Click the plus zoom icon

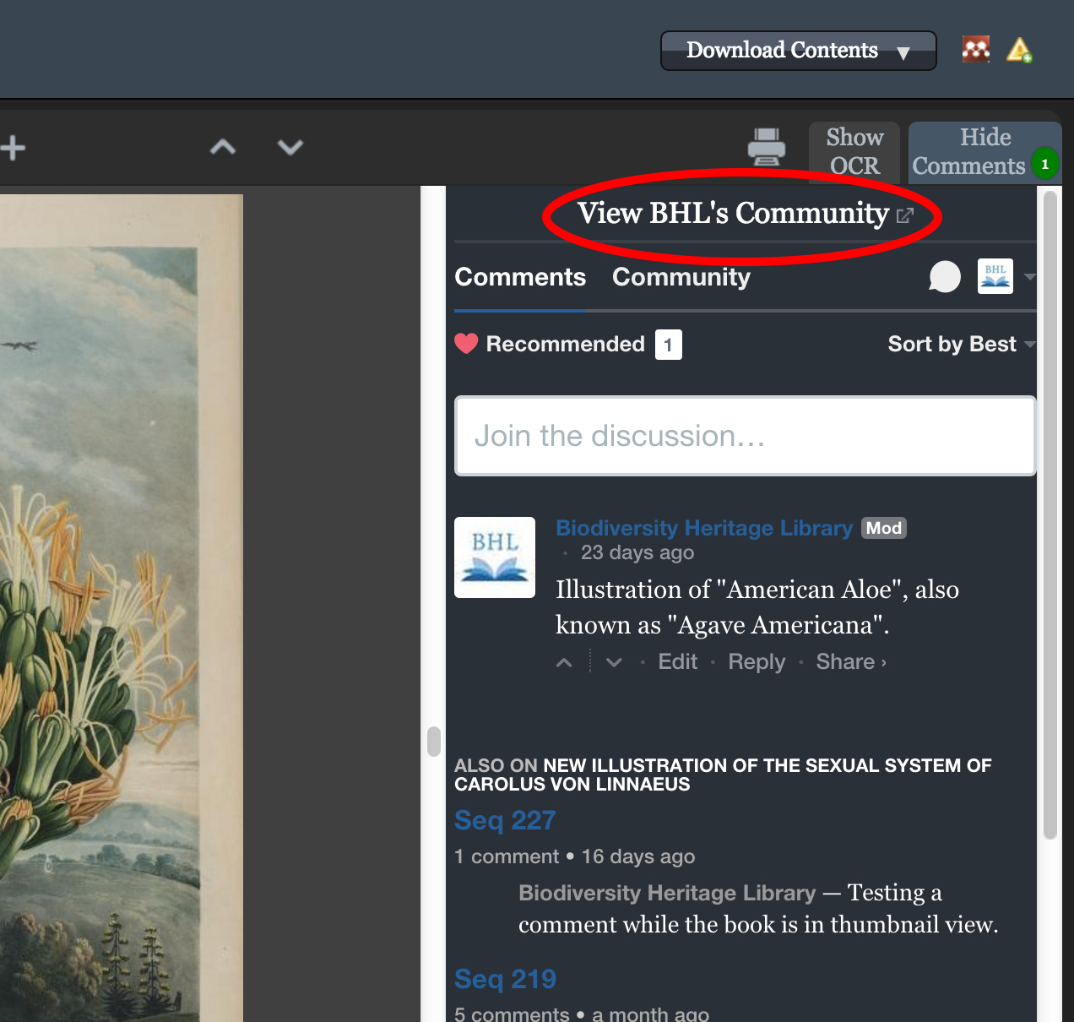[13, 148]
